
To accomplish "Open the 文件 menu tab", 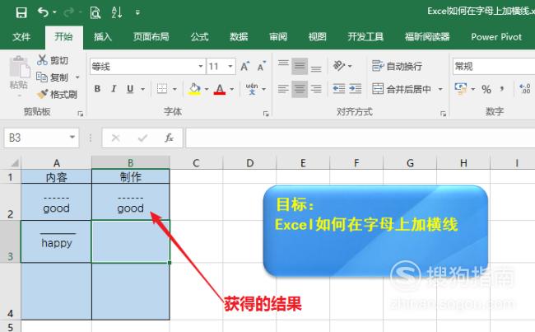I will point(21,37).
